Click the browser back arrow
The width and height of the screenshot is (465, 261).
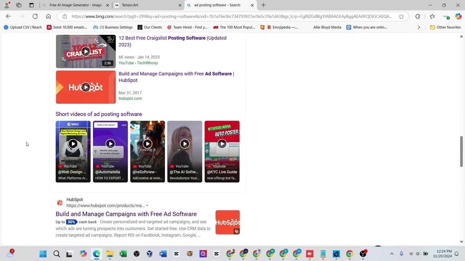coord(8,16)
